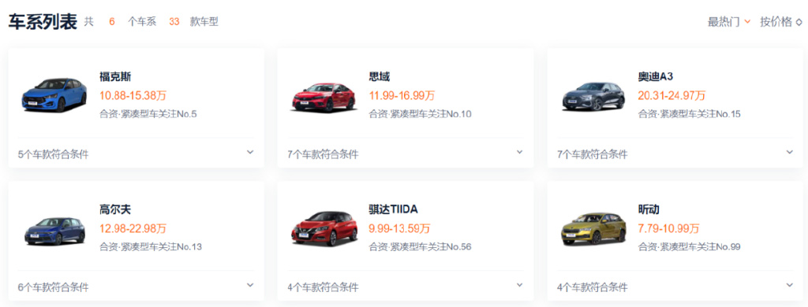Image resolution: width=808 pixels, height=307 pixels.
Task: Click 4个车款符合条件 under 昕动
Action: coord(593,287)
